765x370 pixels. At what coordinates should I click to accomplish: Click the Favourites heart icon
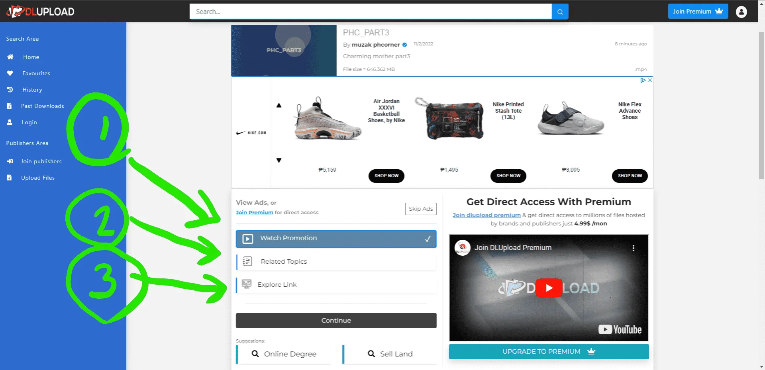pyautogui.click(x=10, y=73)
